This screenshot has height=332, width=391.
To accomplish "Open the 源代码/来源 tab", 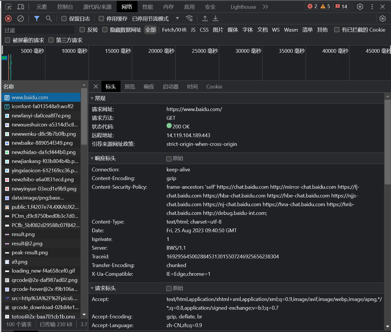I will (x=97, y=7).
